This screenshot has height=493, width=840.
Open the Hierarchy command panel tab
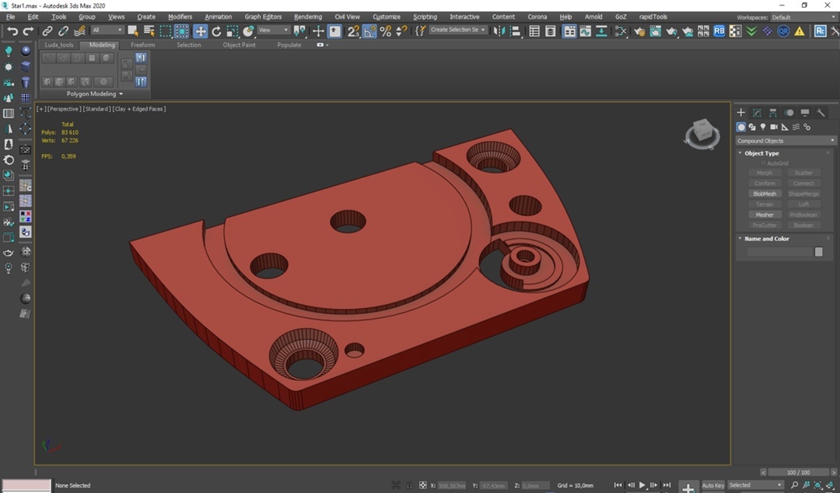(x=772, y=113)
